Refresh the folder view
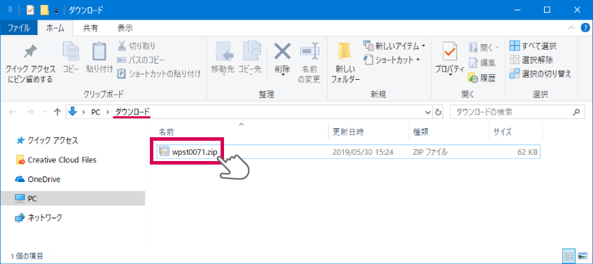 coord(438,112)
